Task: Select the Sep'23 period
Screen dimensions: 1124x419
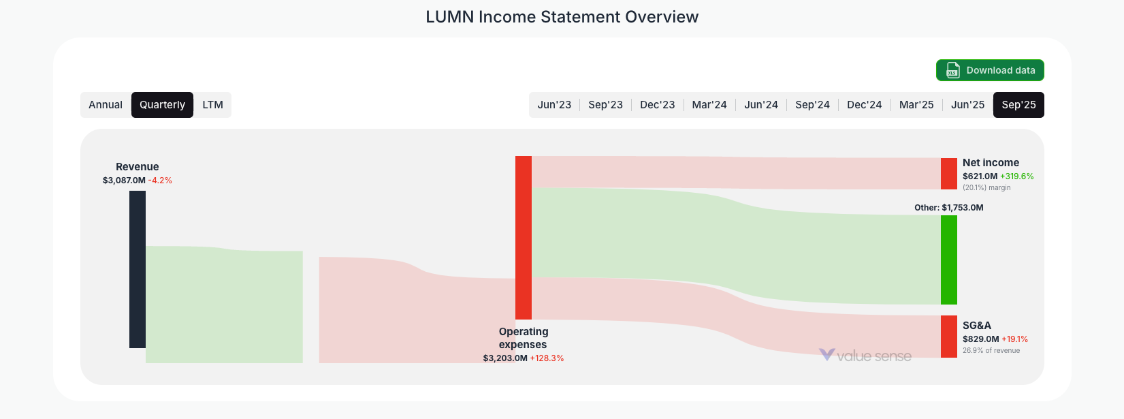Action: (x=605, y=105)
